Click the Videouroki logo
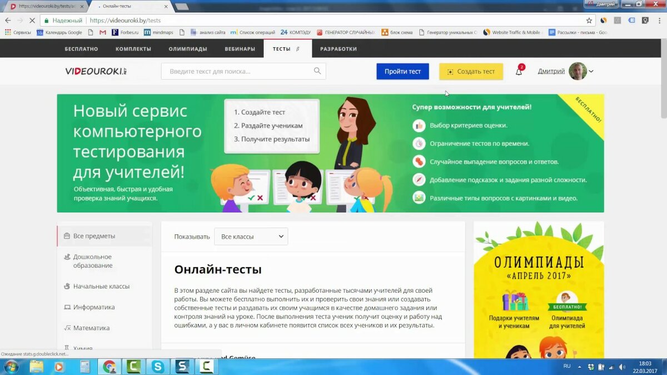The height and width of the screenshot is (375, 667). 96,71
